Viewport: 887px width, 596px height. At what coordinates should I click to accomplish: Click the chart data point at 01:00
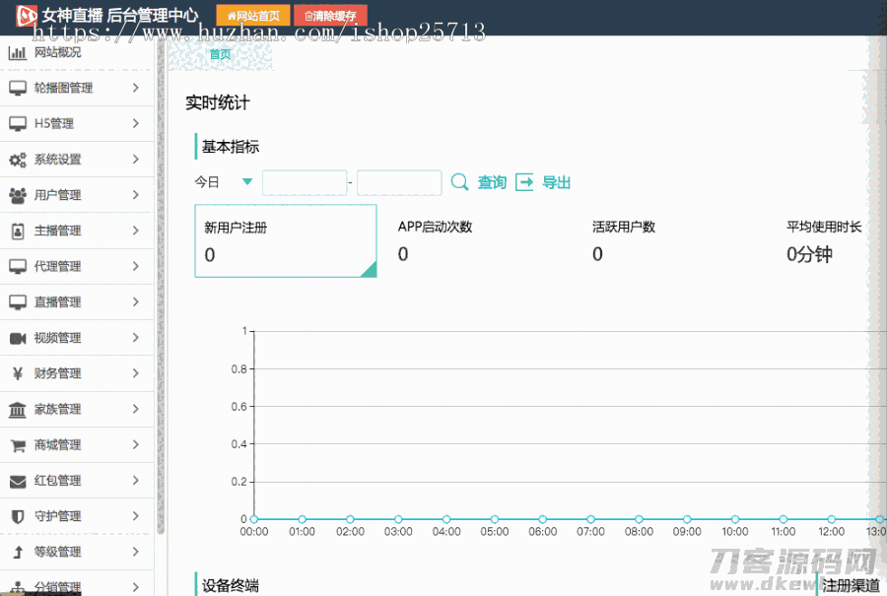pos(303,519)
